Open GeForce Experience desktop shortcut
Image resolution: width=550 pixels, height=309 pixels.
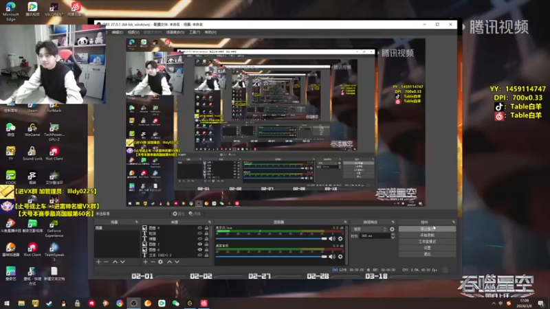(x=54, y=229)
